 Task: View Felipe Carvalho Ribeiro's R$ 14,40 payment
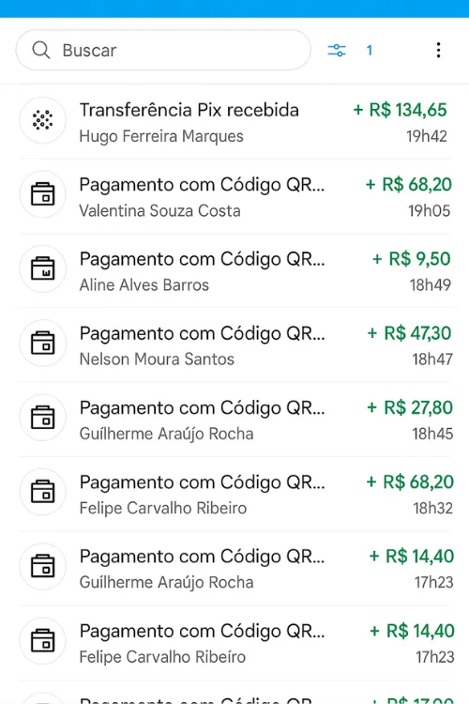[x=234, y=643]
